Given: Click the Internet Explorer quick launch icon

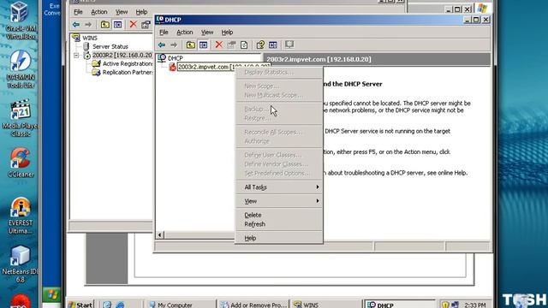Looking at the screenshot, I should point(120,305).
